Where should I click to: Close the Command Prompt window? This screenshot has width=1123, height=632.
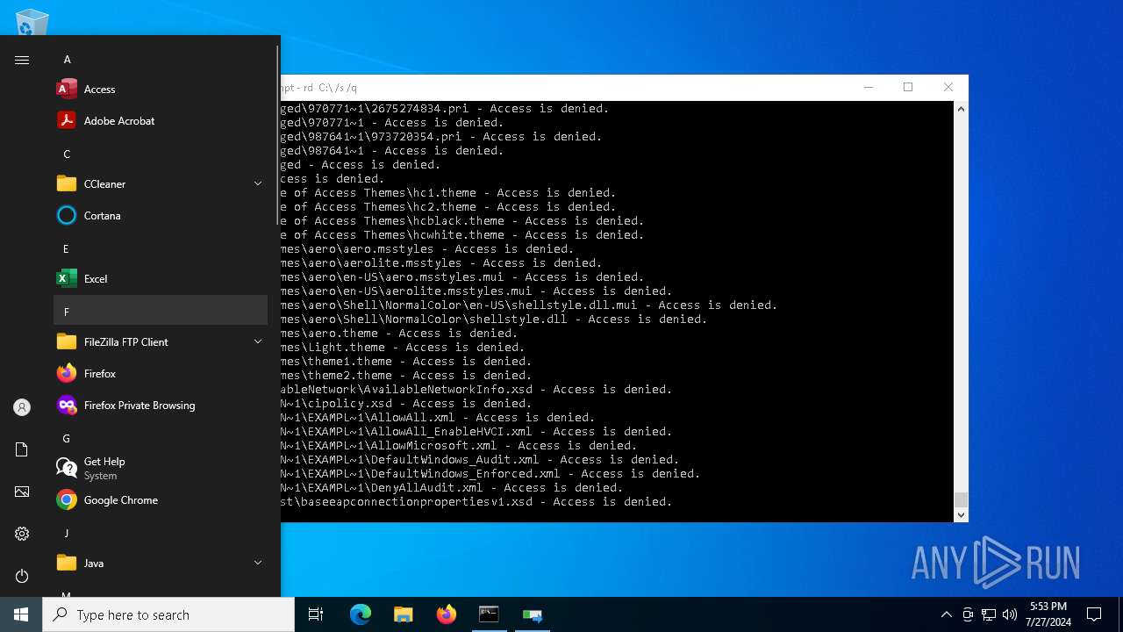tap(948, 87)
